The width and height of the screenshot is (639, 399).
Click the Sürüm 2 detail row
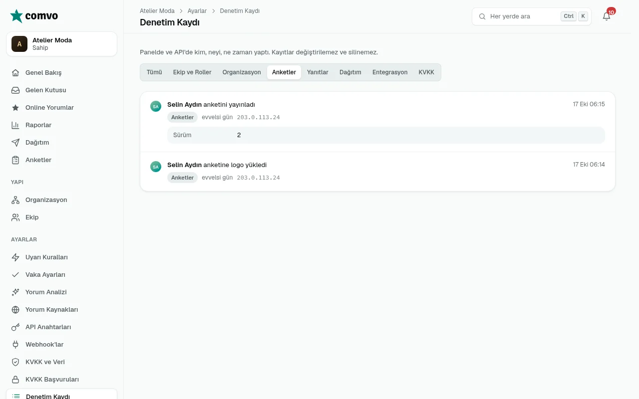(x=386, y=135)
